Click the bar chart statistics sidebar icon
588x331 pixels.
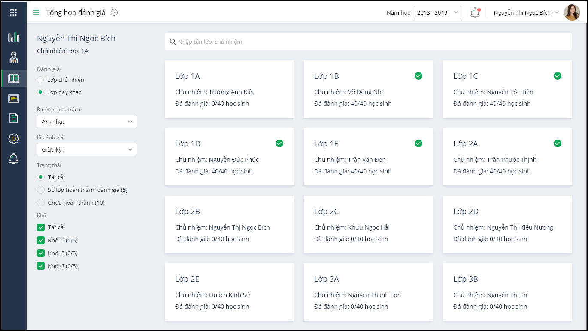(14, 37)
